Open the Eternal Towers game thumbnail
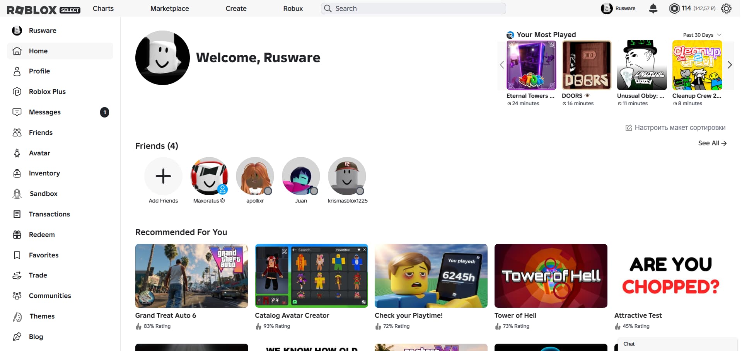This screenshot has width=742, height=351. pyautogui.click(x=531, y=65)
